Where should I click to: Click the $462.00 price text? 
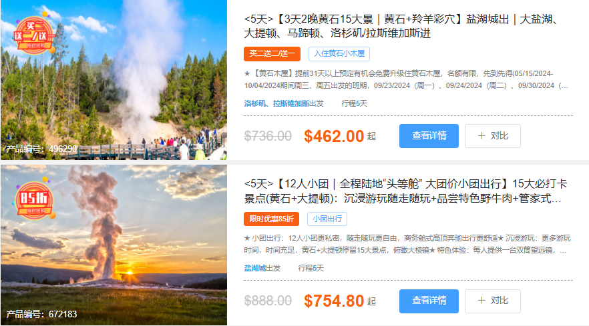[x=334, y=136]
